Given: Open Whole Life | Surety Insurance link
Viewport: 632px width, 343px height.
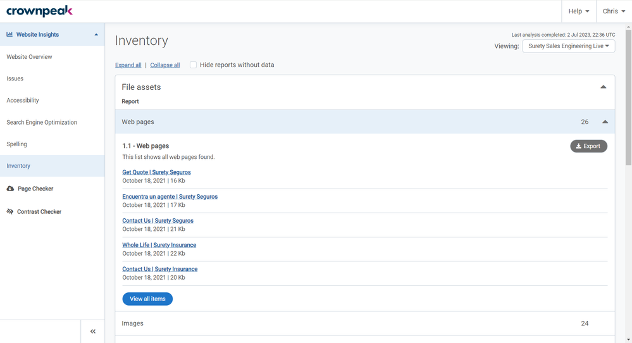Looking at the screenshot, I should pos(159,245).
